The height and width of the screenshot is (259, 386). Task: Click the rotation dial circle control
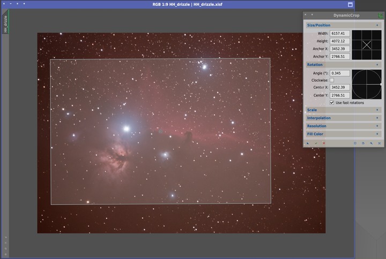367,85
